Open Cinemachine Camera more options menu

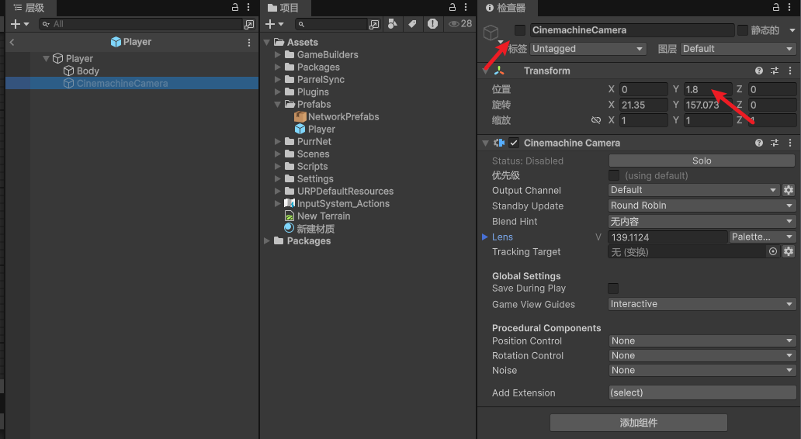(x=790, y=143)
